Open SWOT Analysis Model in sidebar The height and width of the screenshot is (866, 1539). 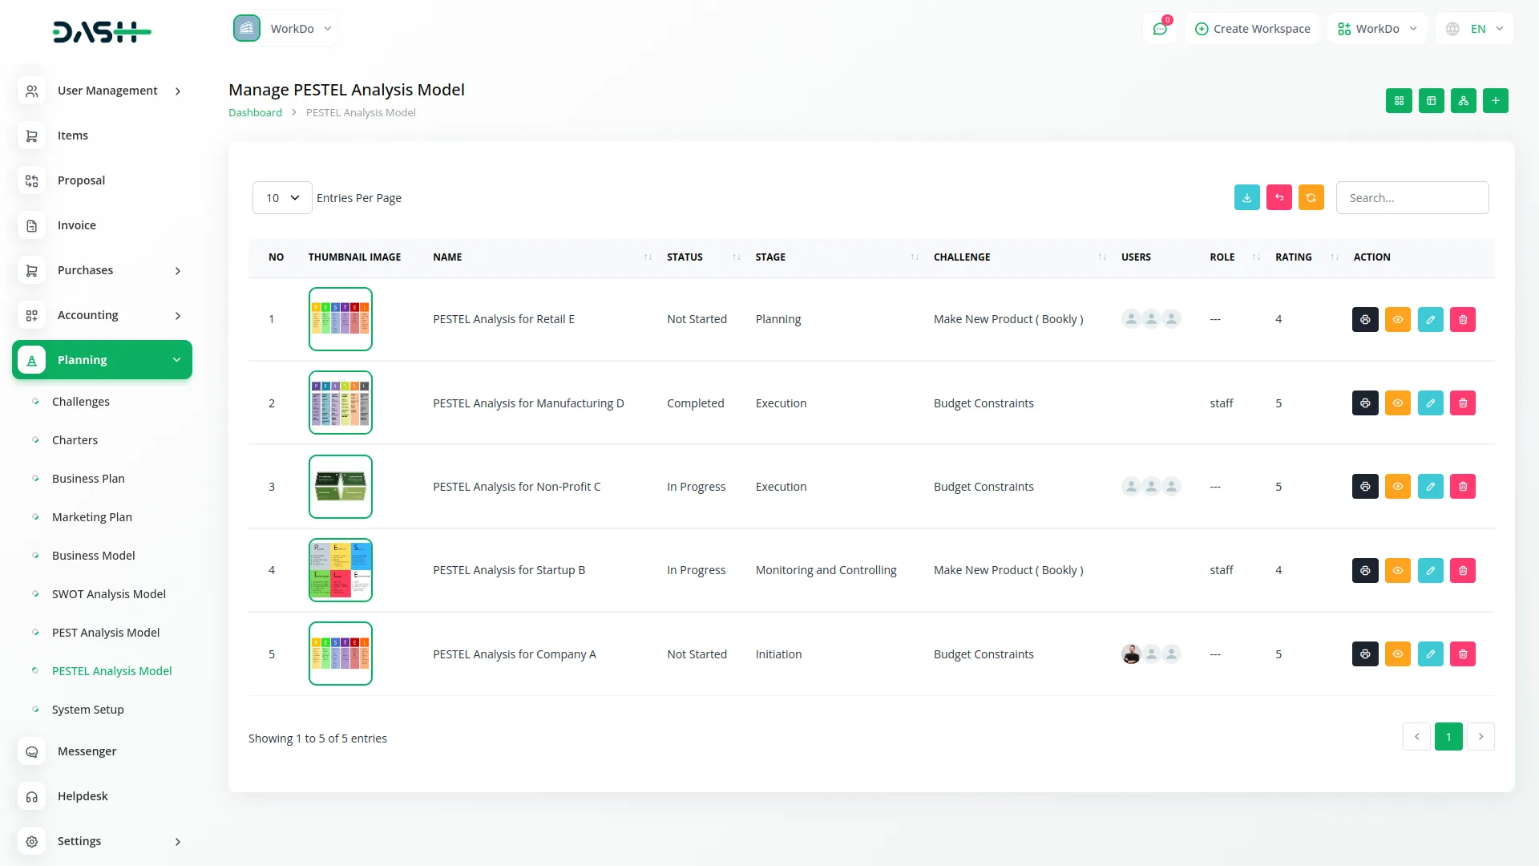click(x=109, y=594)
